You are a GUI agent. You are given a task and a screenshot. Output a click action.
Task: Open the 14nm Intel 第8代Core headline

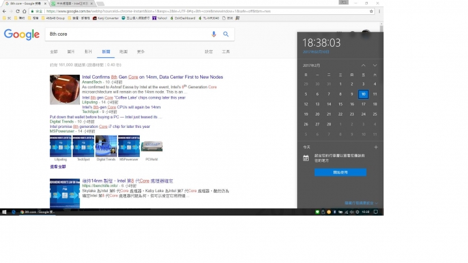coord(127,181)
